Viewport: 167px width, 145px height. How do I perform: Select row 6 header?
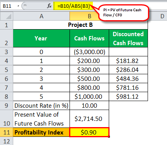[x=7, y=79]
